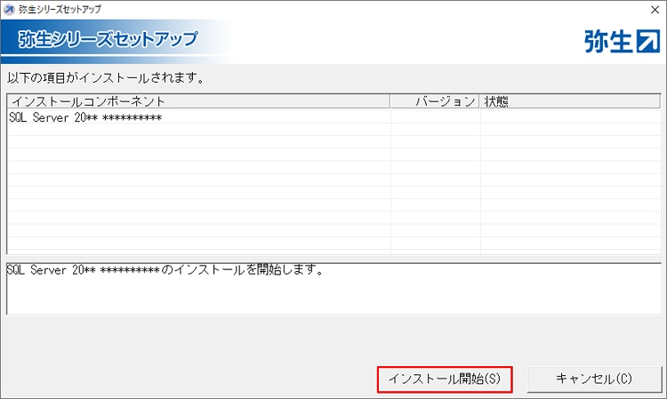Click the 弥生 logo at top right

pos(622,41)
